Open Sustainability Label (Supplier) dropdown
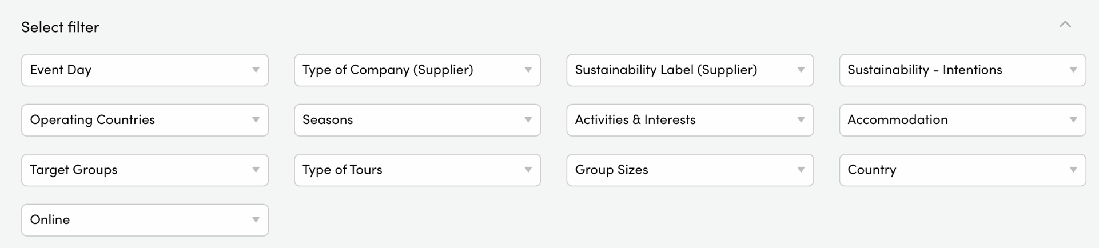This screenshot has width=1099, height=248. click(x=690, y=70)
